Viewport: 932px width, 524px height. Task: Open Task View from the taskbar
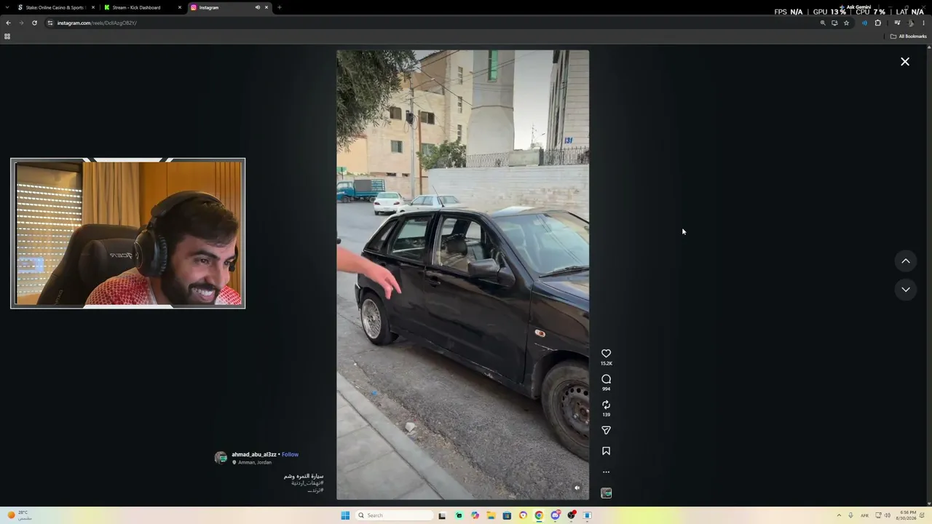pos(442,515)
